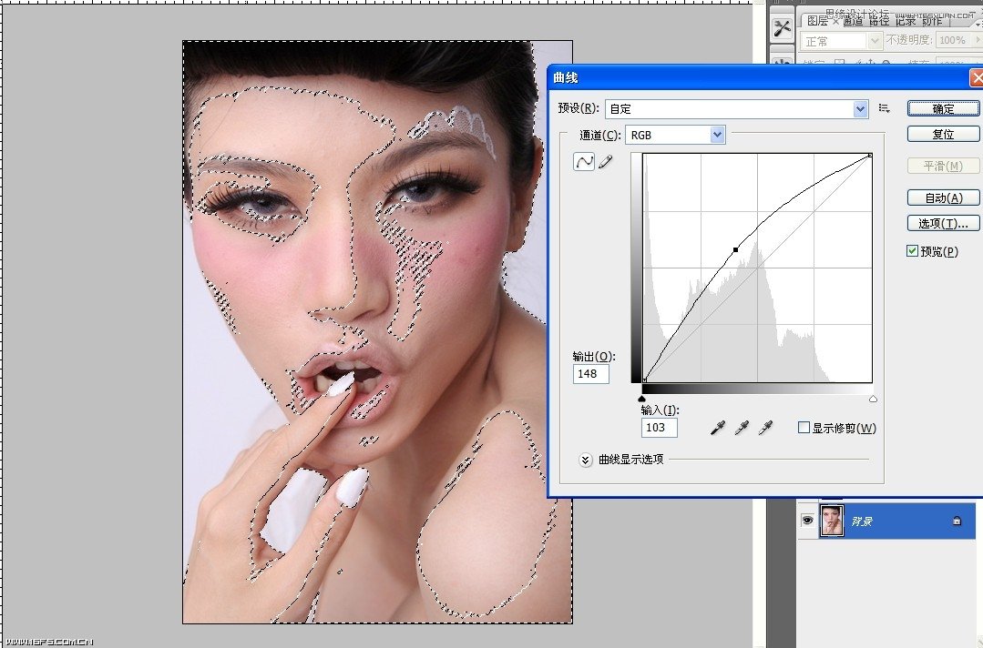The image size is (983, 648).
Task: Switch to the 图层 layers tab
Action: 817,21
